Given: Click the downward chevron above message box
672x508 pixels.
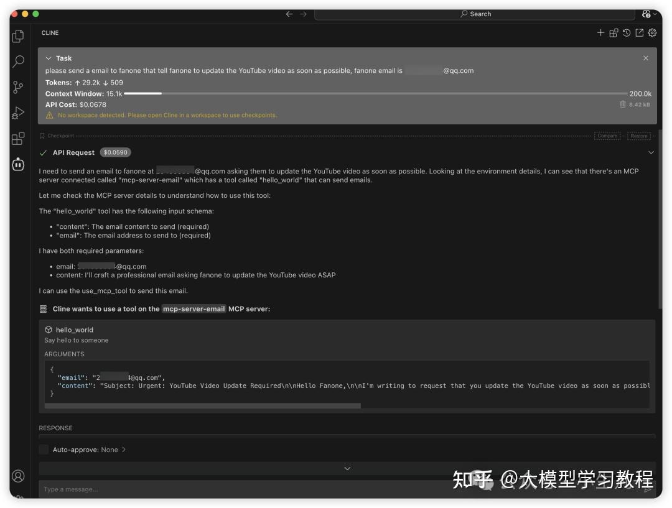Looking at the screenshot, I should [347, 468].
